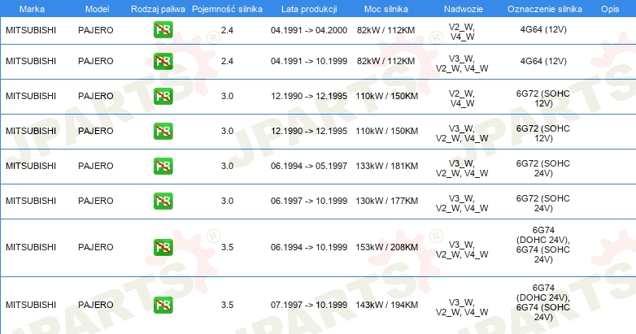This screenshot has width=636, height=334.
Task: Click PAJERO in the 143kW / 194KM row
Action: (96, 305)
